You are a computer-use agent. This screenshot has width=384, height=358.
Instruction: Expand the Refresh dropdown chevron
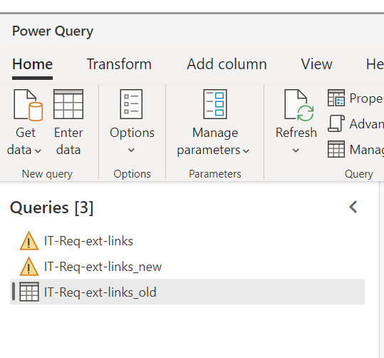(x=296, y=150)
